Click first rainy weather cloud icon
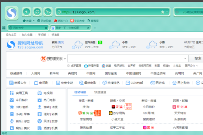 [x=77, y=45]
